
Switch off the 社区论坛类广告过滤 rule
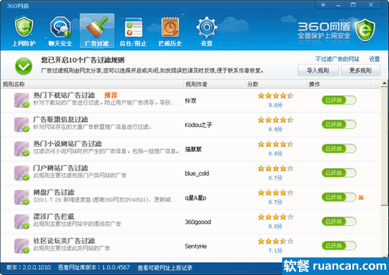[339, 245]
